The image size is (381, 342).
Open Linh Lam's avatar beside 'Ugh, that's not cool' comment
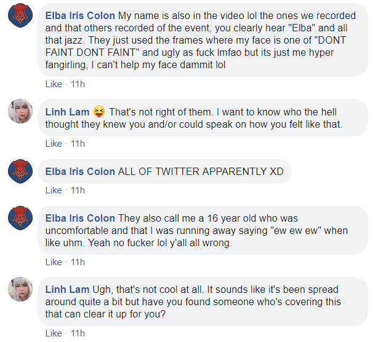pyautogui.click(x=20, y=289)
